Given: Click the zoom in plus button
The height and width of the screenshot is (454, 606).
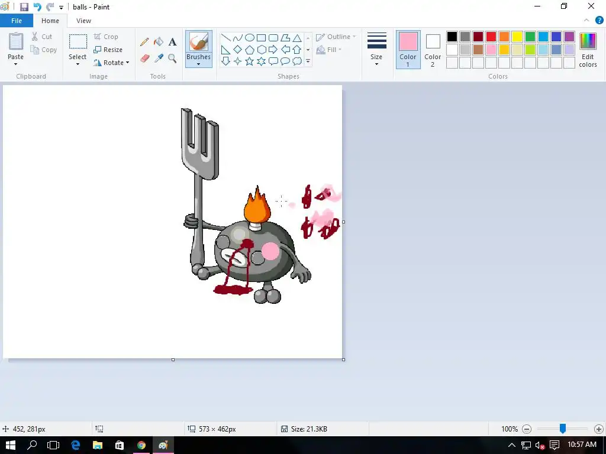Looking at the screenshot, I should tap(599, 429).
